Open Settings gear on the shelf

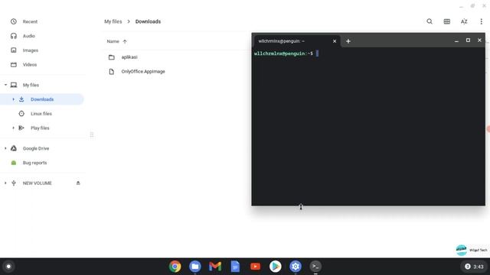[x=296, y=267]
